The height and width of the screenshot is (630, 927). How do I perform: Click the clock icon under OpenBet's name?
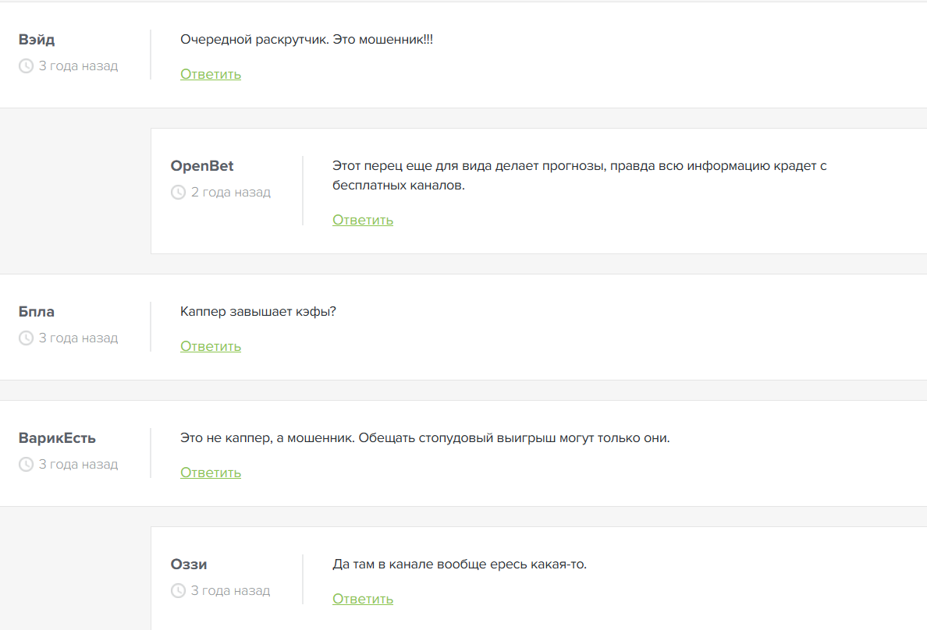pyautogui.click(x=178, y=193)
